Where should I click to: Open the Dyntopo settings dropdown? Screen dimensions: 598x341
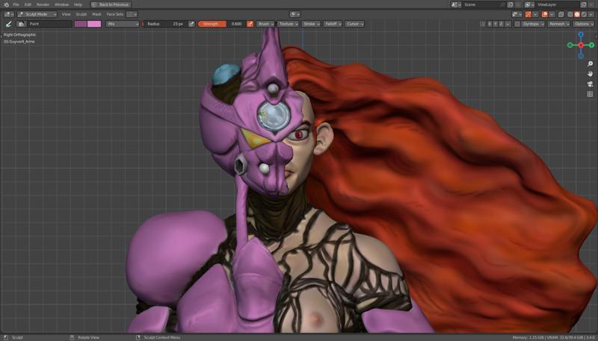(x=534, y=24)
